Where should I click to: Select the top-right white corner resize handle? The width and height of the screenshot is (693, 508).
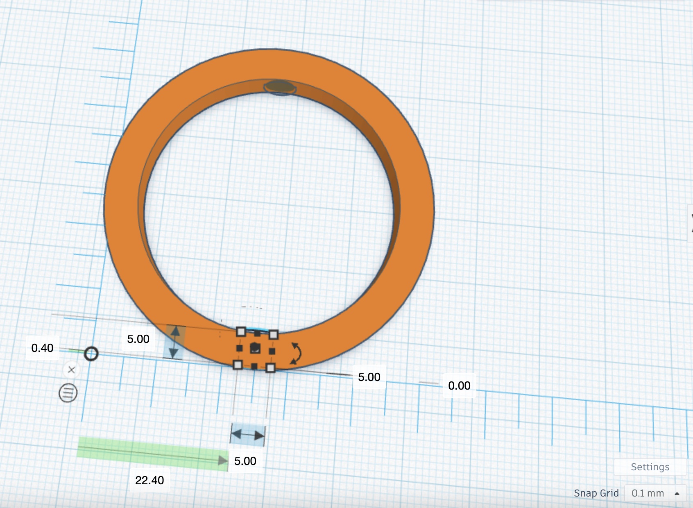click(x=274, y=335)
